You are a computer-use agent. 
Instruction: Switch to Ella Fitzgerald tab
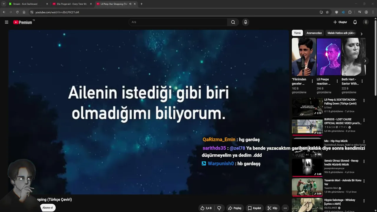click(x=72, y=4)
